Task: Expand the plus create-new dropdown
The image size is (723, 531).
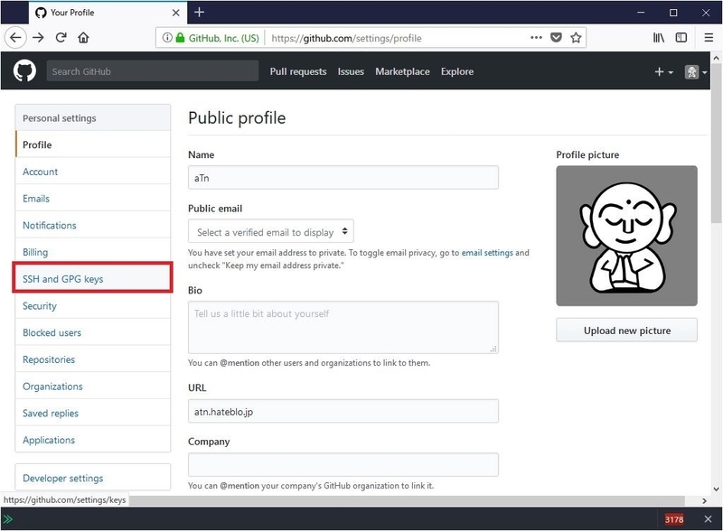Action: point(663,72)
